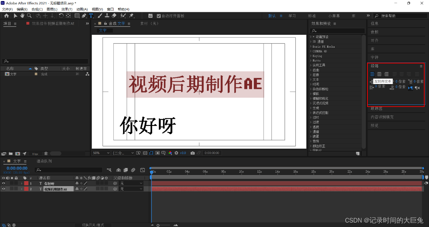
Task: Open the 字符 panel
Action: pos(375,57)
